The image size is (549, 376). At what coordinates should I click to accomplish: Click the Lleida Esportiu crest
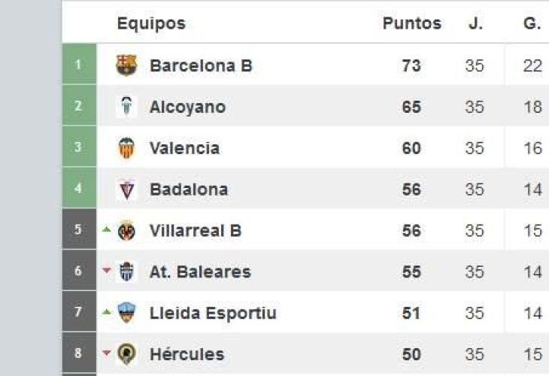(126, 313)
